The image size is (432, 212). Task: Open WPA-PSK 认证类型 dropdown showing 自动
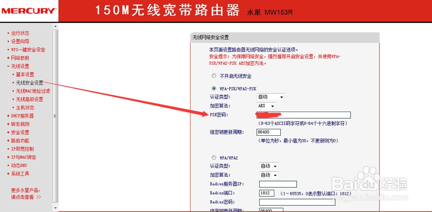[270, 97]
